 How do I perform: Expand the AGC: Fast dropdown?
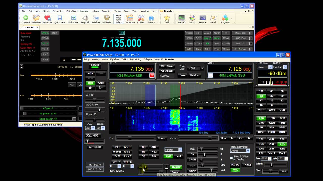(251, 38)
